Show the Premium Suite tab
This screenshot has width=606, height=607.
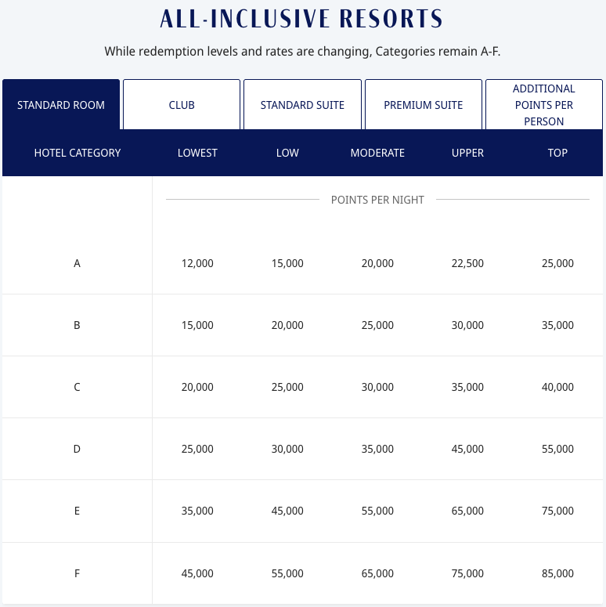point(423,105)
